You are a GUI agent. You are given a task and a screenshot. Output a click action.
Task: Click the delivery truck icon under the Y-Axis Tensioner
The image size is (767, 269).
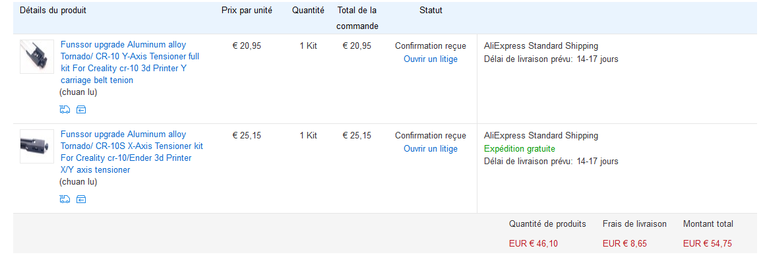pos(65,109)
